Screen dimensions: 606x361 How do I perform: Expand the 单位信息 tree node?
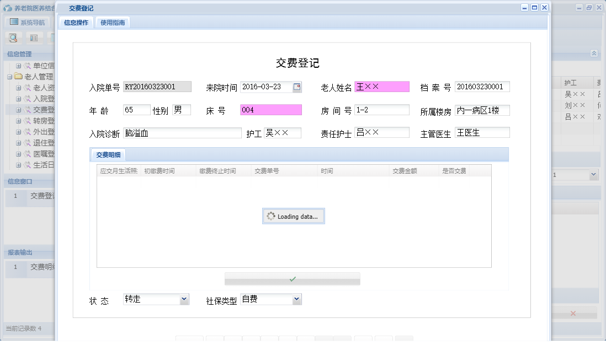click(x=18, y=66)
